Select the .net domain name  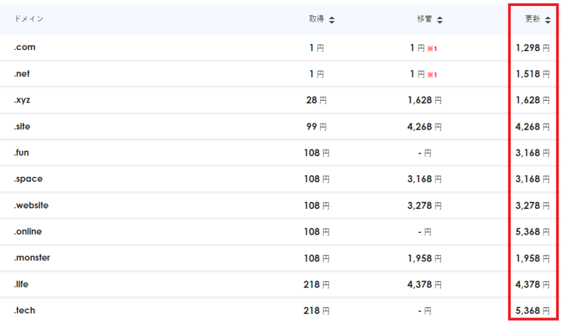(x=21, y=74)
